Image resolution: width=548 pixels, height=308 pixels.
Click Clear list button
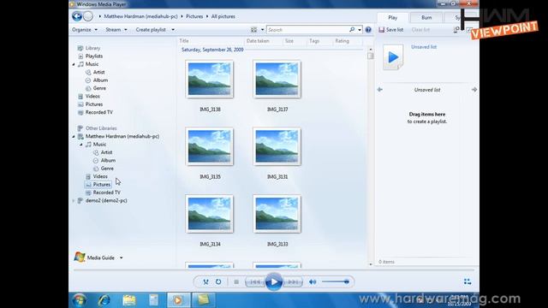click(420, 30)
